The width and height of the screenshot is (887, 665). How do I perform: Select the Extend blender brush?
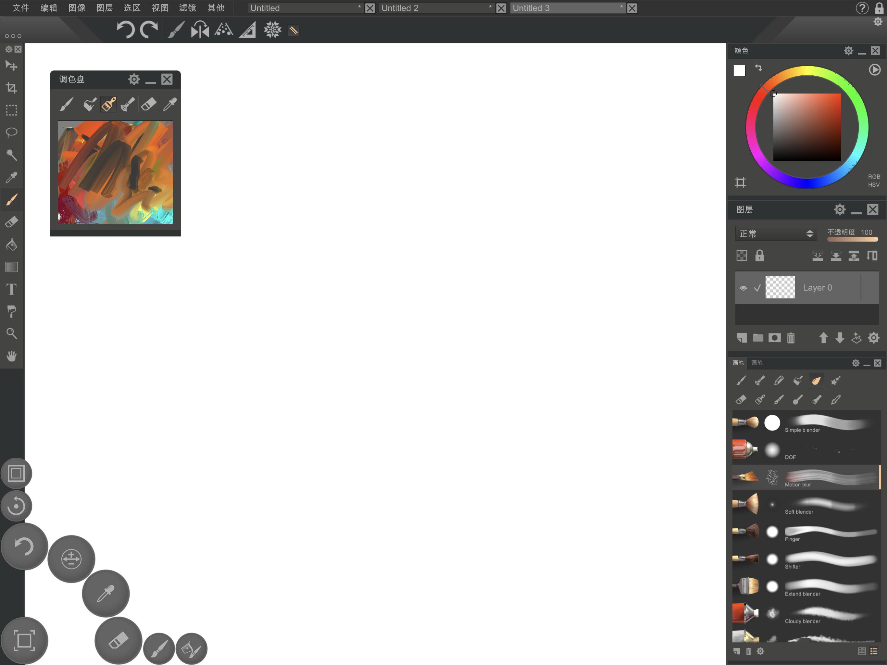pyautogui.click(x=806, y=587)
